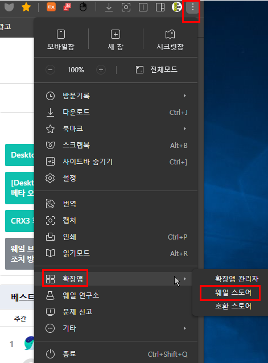Open 설정 settings menu item
The width and height of the screenshot is (268, 363).
tap(116, 178)
